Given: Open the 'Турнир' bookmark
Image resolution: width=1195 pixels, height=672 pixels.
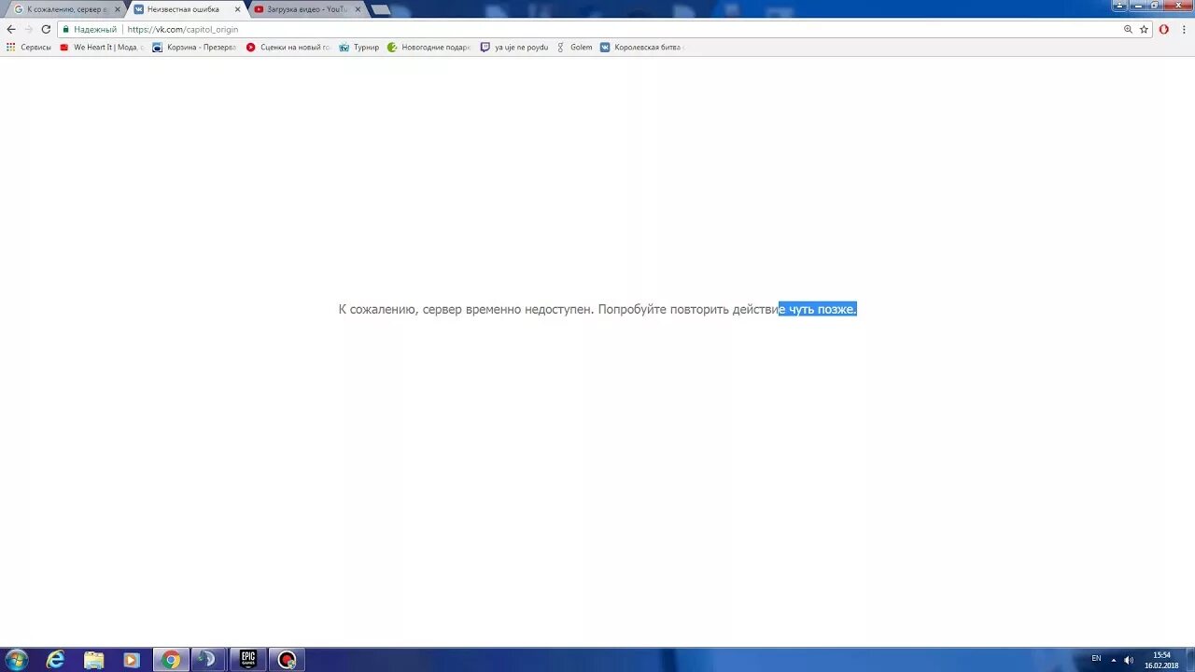Looking at the screenshot, I should pyautogui.click(x=359, y=47).
